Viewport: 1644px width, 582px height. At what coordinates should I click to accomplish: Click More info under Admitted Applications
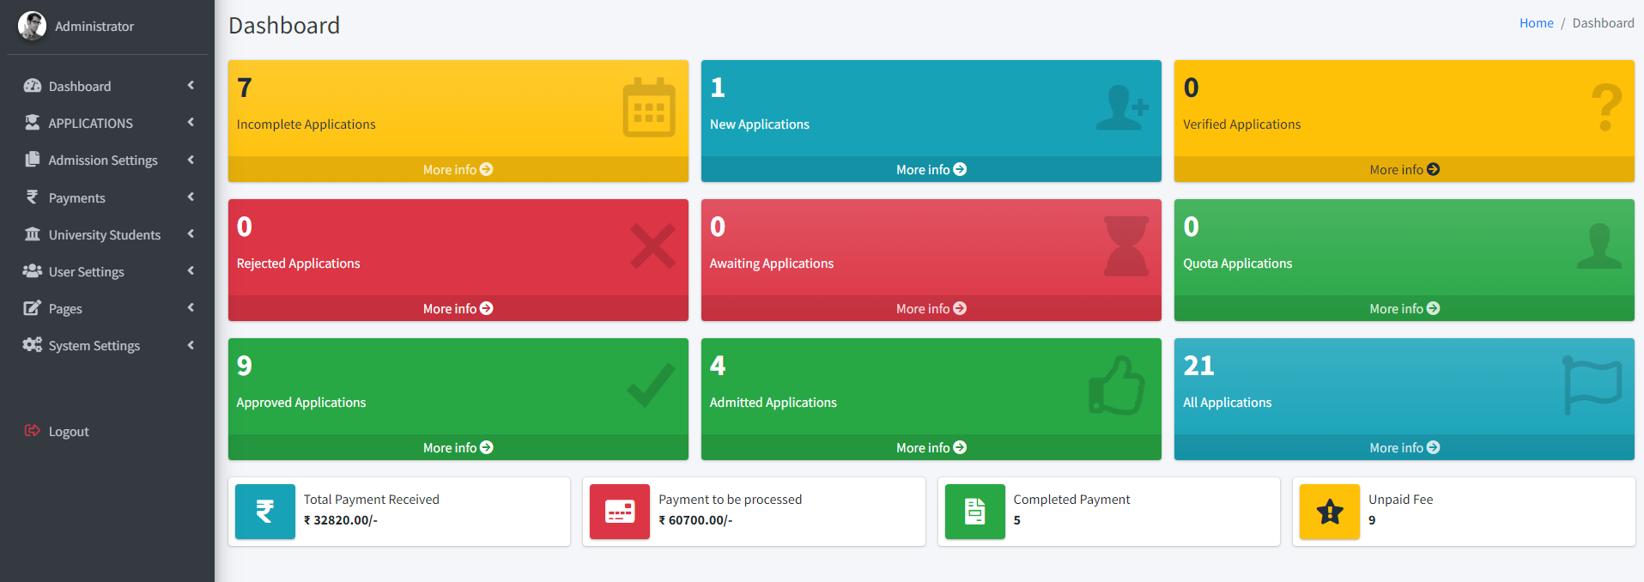[931, 447]
